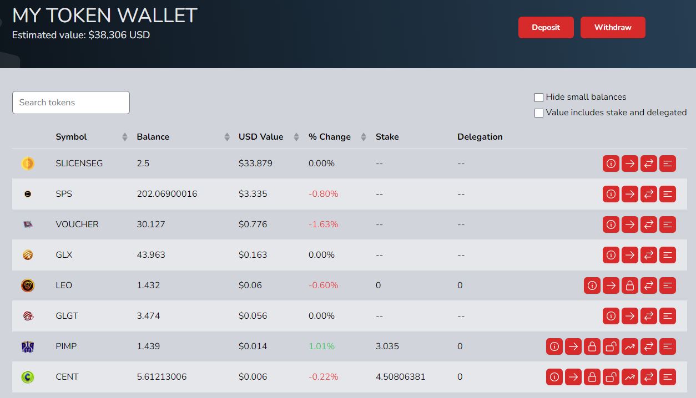The height and width of the screenshot is (398, 696).
Task: Click send arrow icon in PIMP row
Action: 573,346
